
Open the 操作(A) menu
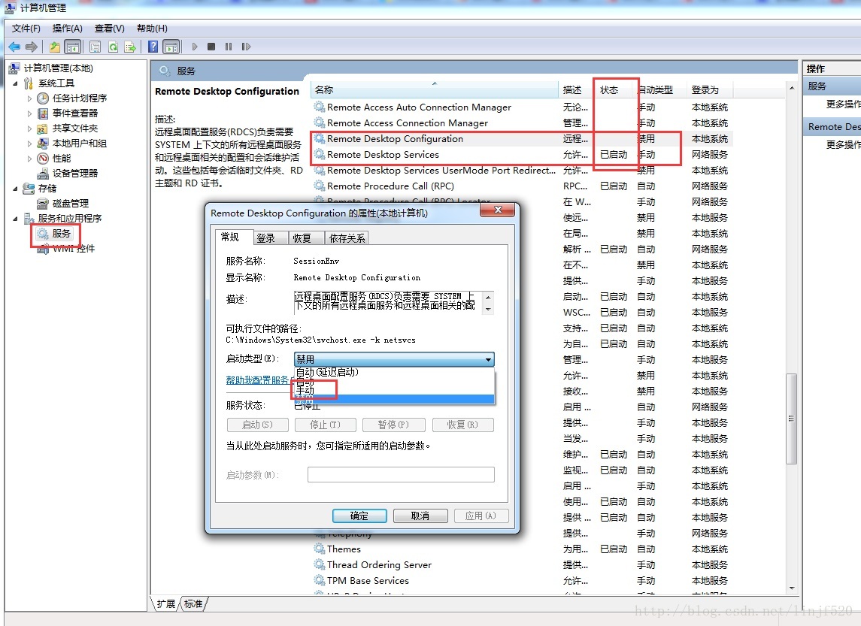pos(67,29)
